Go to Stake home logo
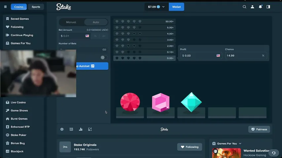 pos(64,7)
